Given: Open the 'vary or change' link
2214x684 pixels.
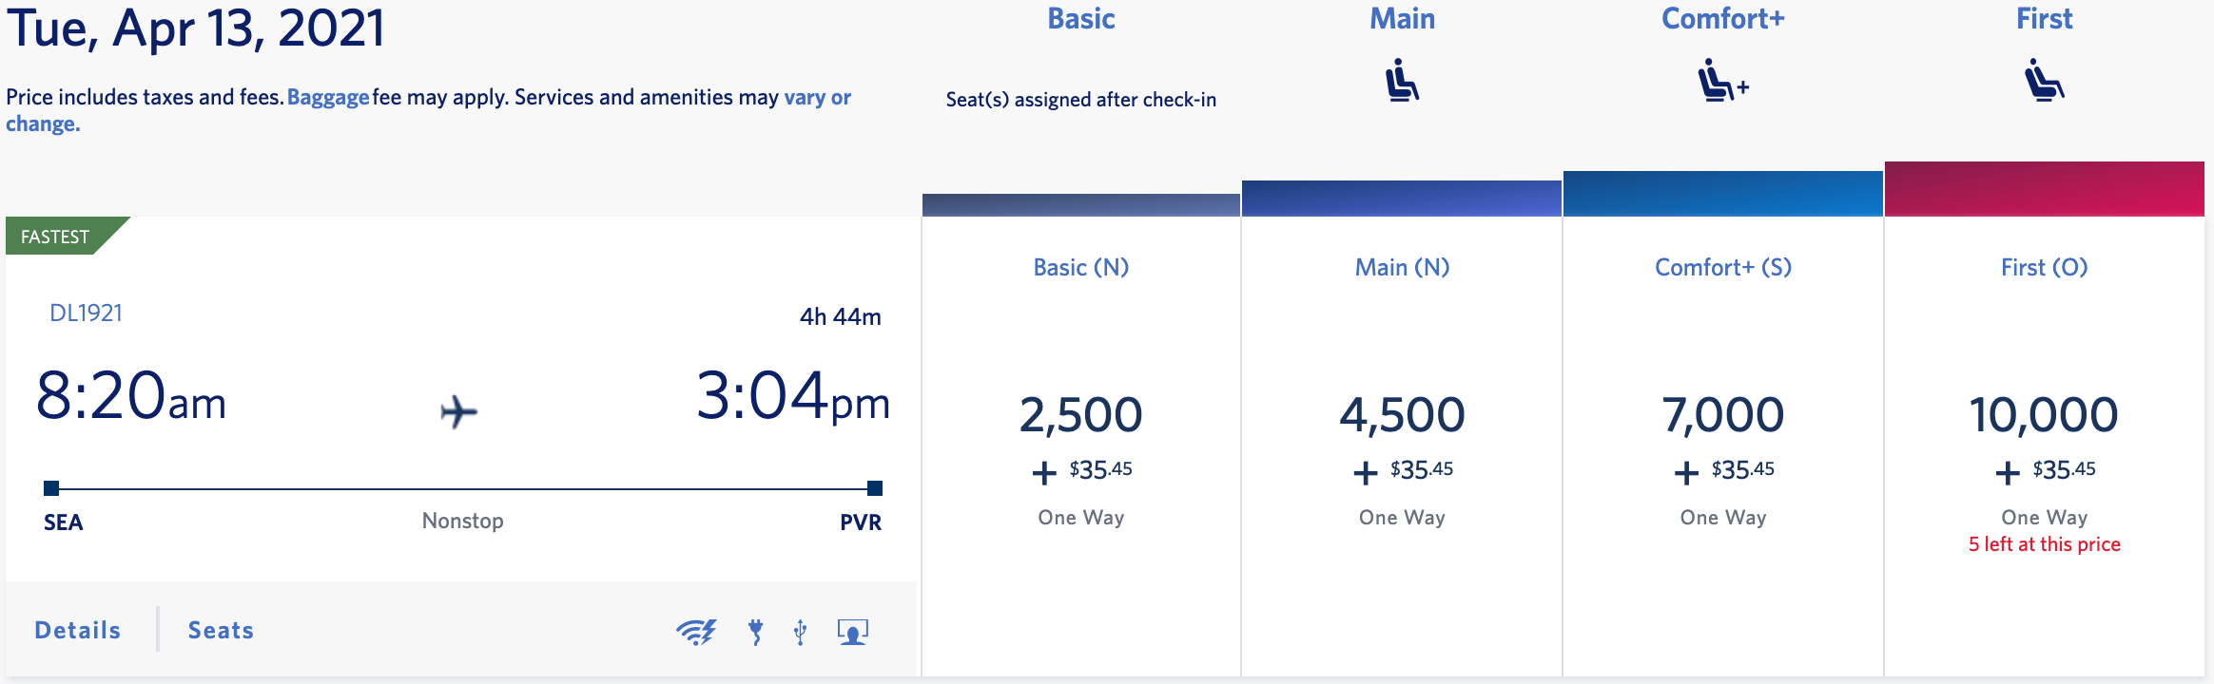Looking at the screenshot, I should (817, 97).
